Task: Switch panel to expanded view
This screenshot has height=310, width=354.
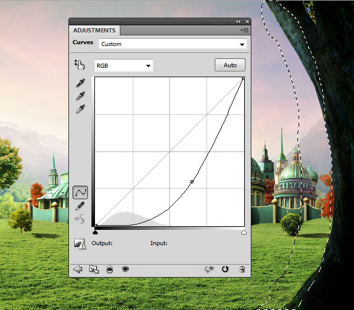Action: click(94, 269)
